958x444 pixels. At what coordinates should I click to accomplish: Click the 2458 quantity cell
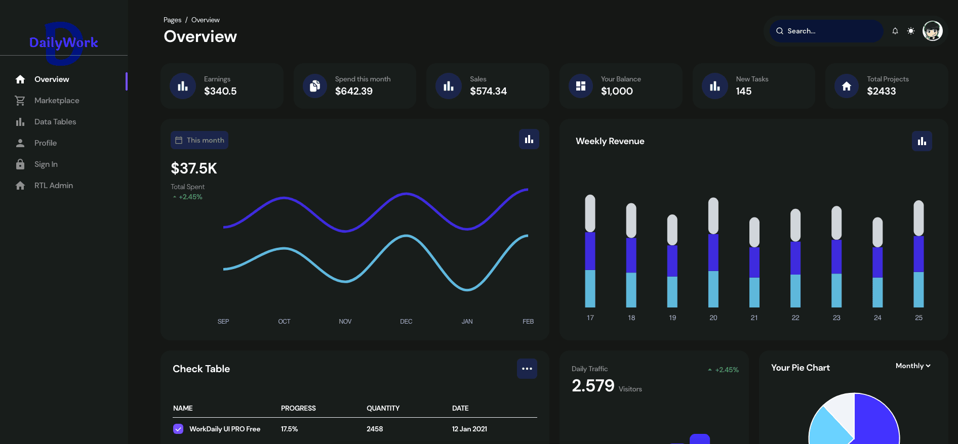pos(375,429)
